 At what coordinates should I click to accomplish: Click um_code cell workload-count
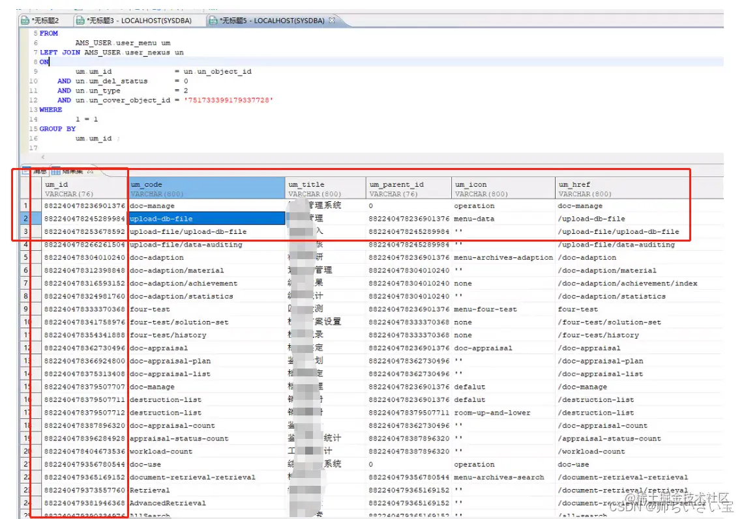pyautogui.click(x=207, y=452)
